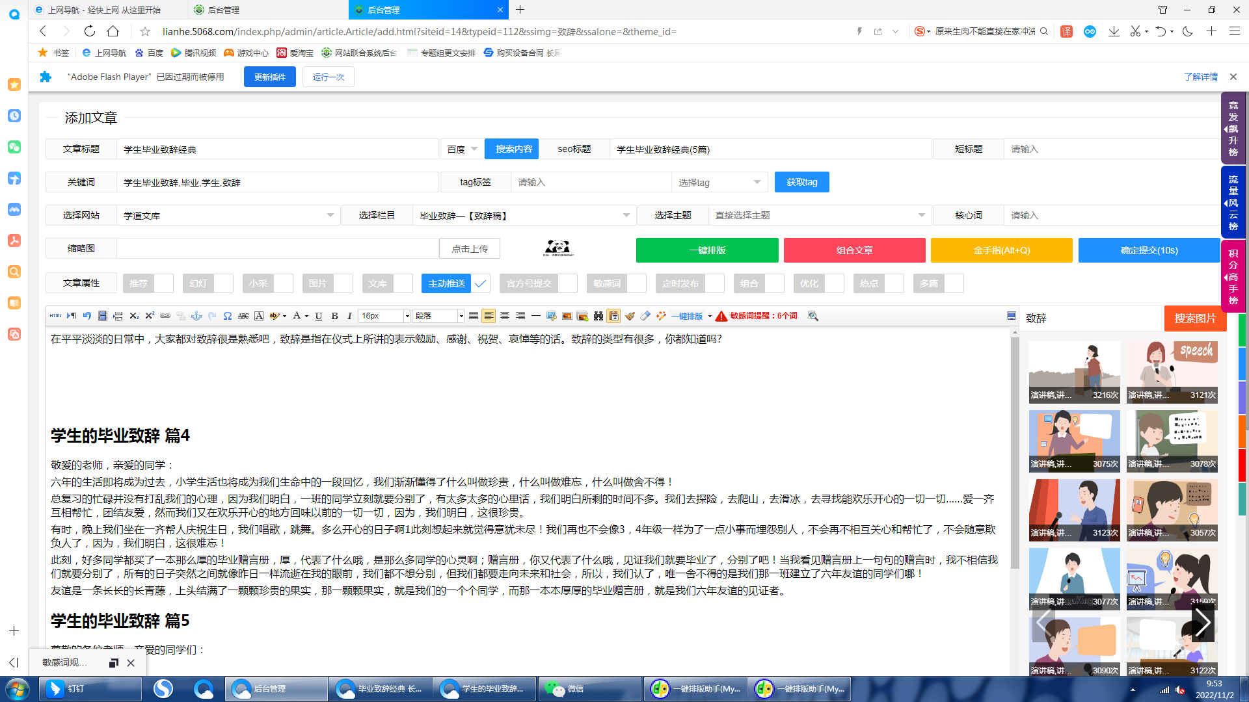Click the blue 获取tag button
1249x702 pixels.
click(802, 183)
